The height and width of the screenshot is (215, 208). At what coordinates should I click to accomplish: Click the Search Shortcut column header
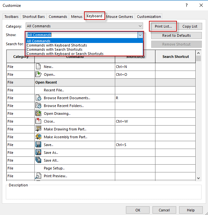176,57
